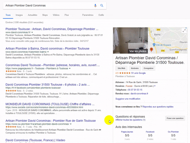Open dropdown arrow beside Plombiers à Toulouse breadcrumb

[70, 68]
